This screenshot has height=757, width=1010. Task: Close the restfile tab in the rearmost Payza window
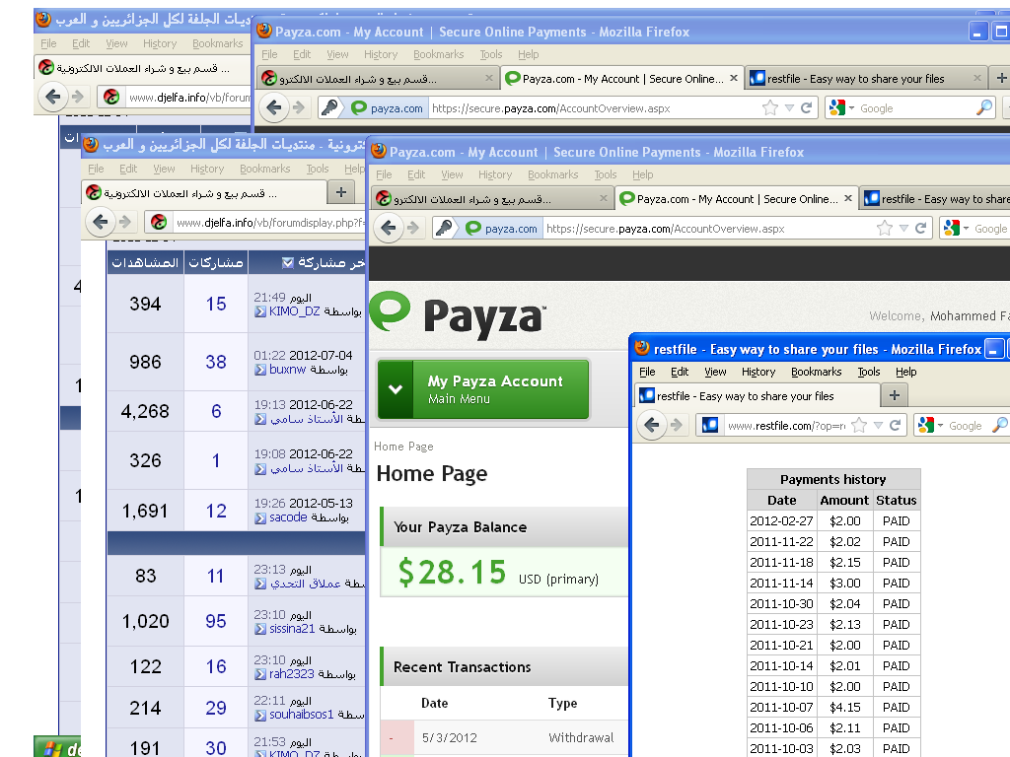[977, 78]
